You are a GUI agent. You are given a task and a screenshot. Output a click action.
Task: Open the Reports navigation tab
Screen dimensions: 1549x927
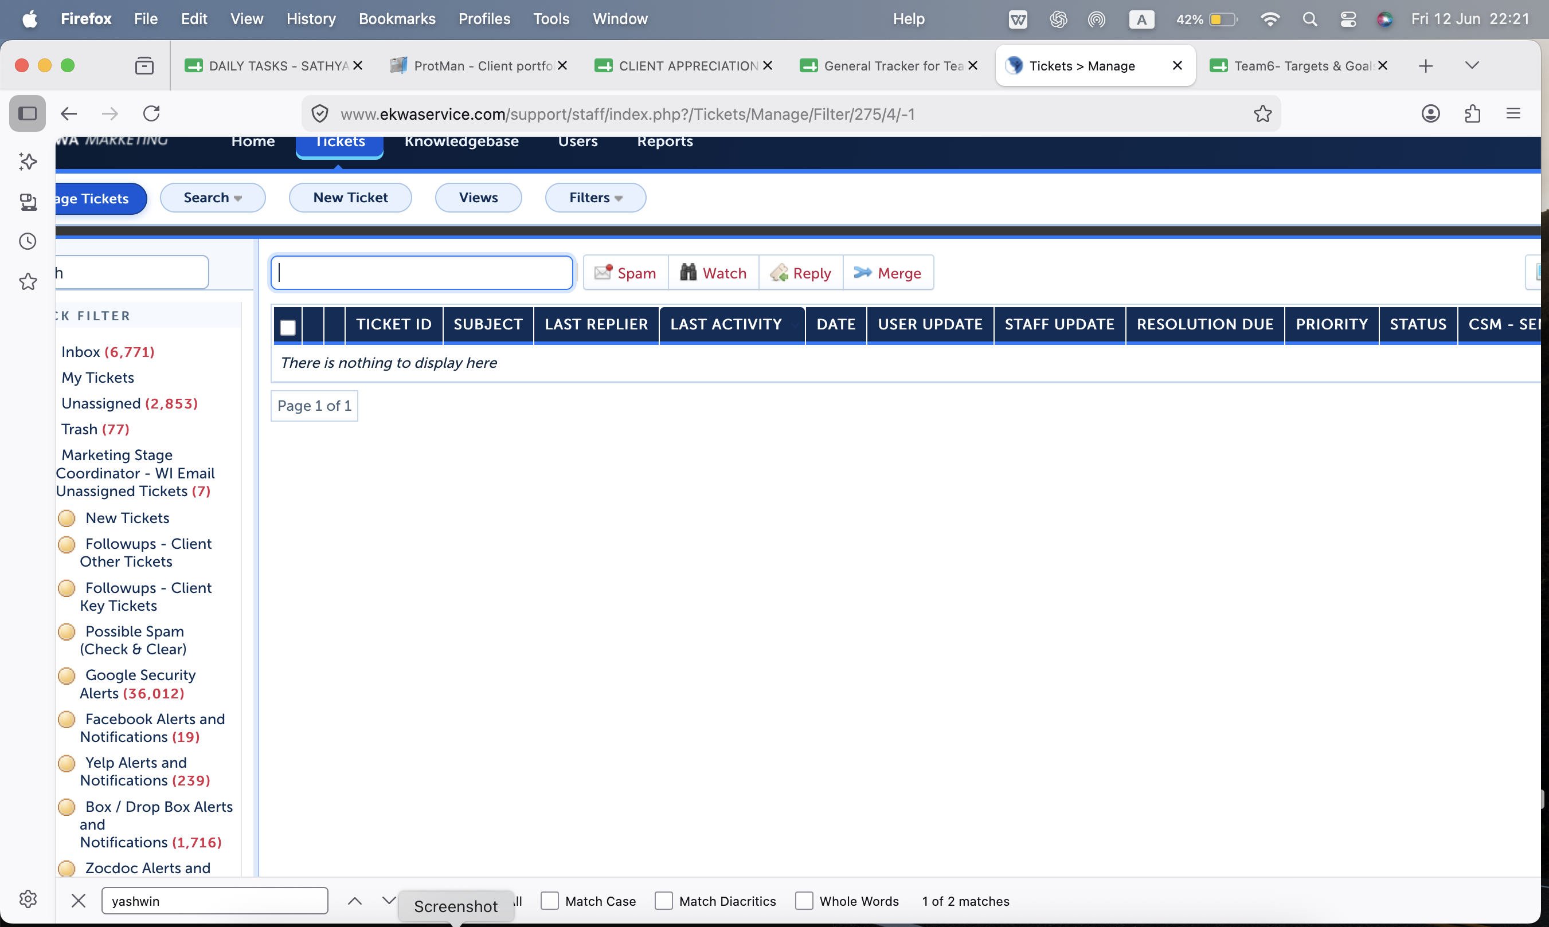pos(665,143)
